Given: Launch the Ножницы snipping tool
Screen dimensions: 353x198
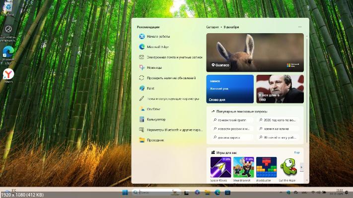Looking at the screenshot, I should pos(154,67).
